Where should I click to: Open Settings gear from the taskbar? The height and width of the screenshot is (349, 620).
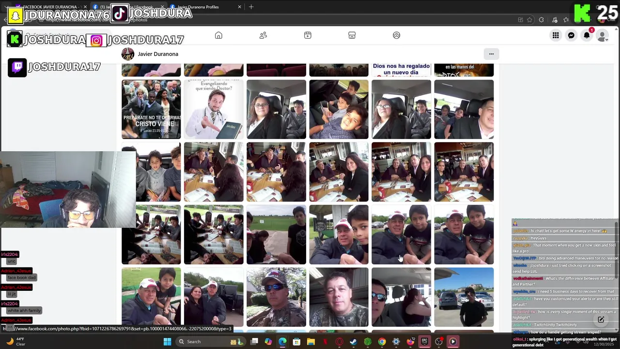coord(396,342)
